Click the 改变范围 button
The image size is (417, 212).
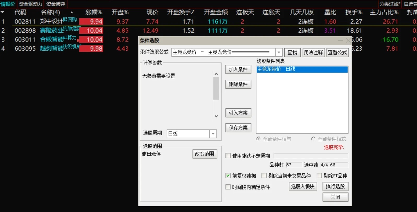click(205, 154)
